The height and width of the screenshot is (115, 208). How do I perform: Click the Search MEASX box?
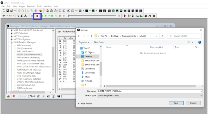coord(184,36)
